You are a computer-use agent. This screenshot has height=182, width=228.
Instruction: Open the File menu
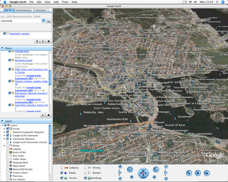tap(32, 2)
